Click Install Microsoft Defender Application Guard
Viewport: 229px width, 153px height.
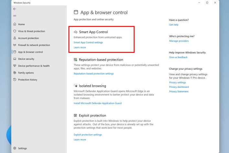tap(98, 103)
